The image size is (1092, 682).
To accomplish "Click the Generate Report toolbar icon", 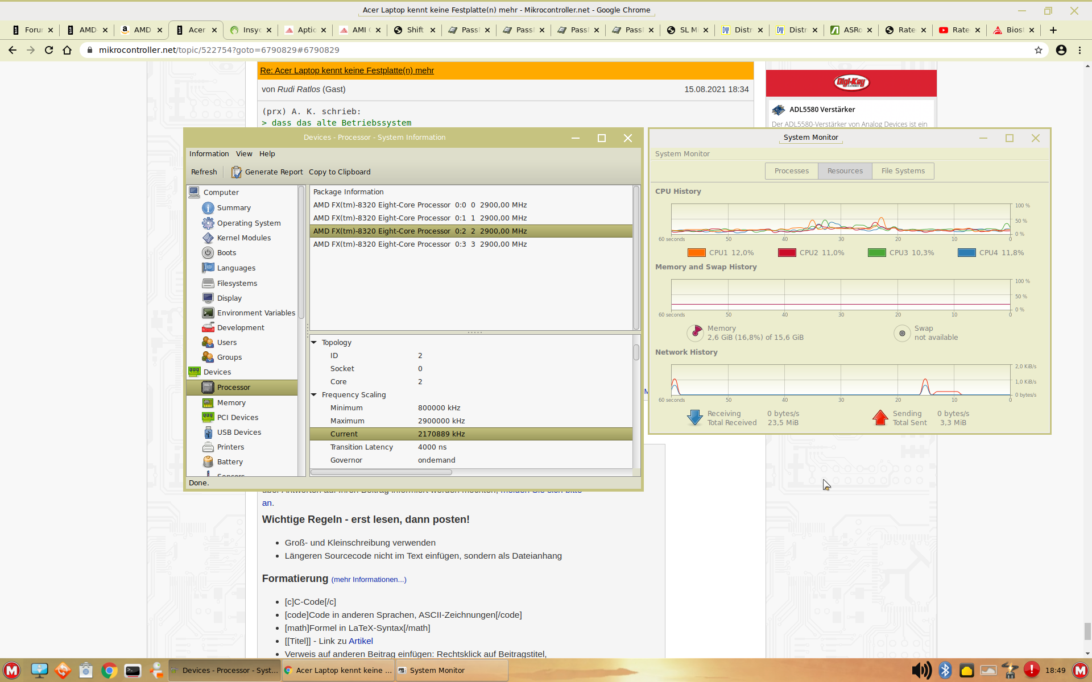I will click(237, 172).
